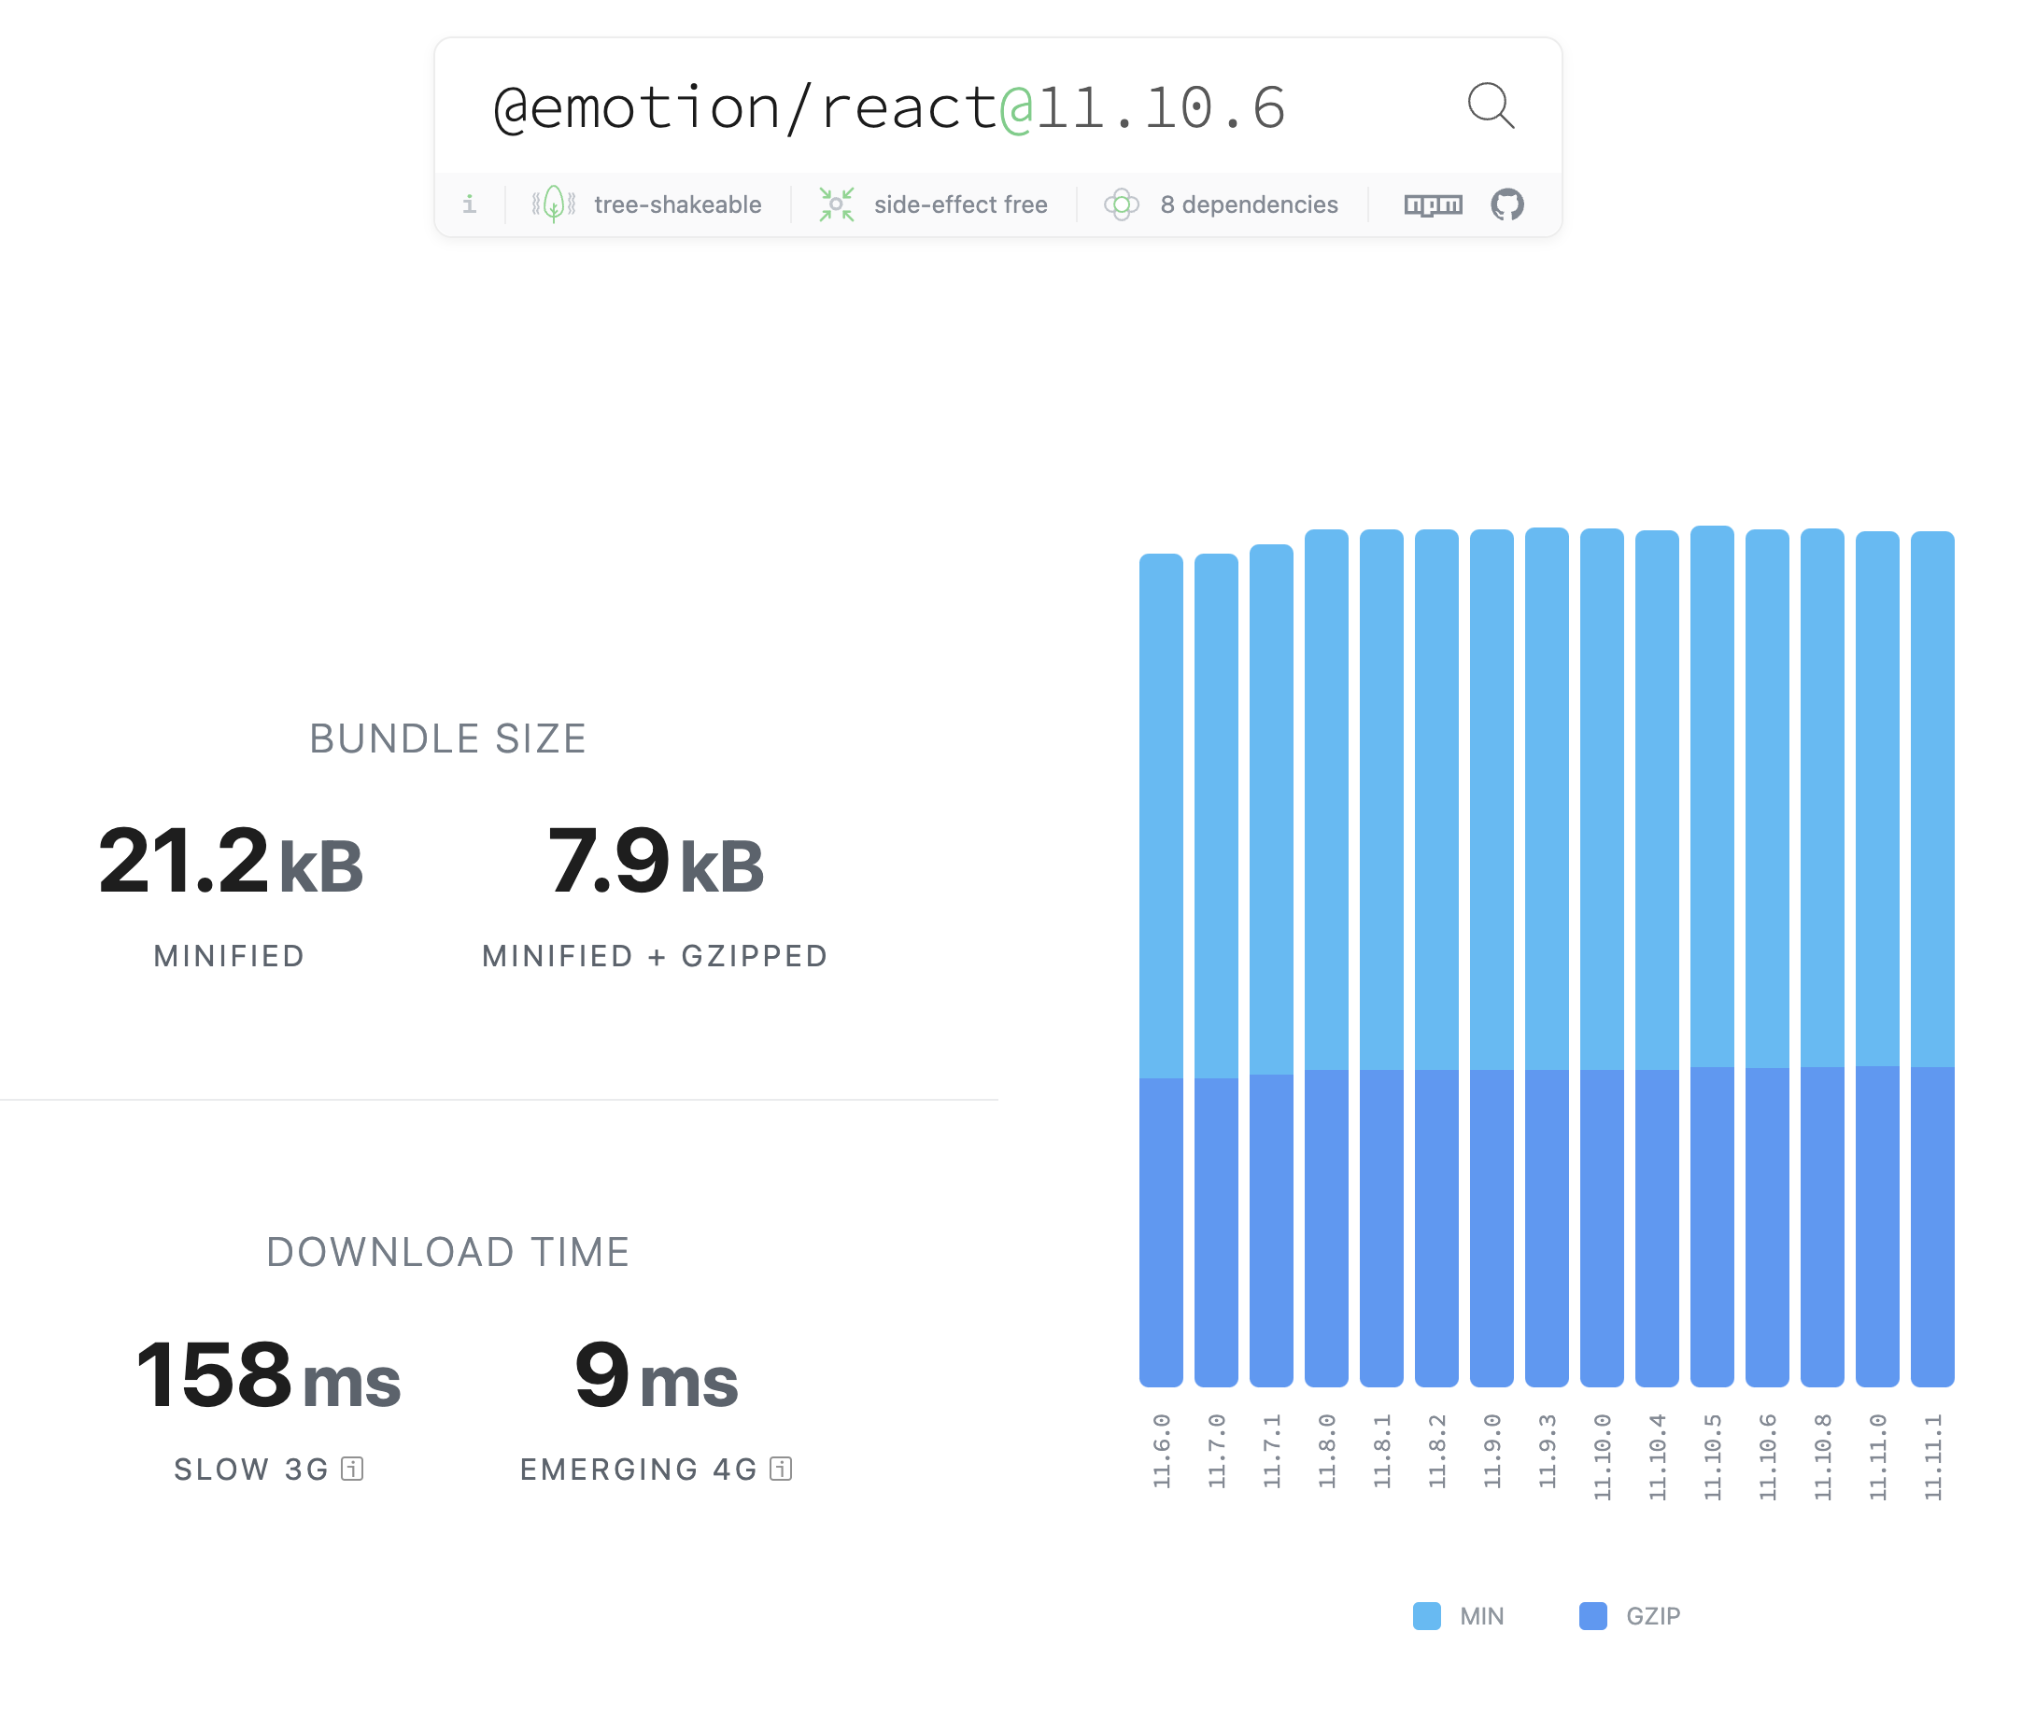Select the 11.10.5 version bar
2036x1716 pixels.
(x=1712, y=973)
